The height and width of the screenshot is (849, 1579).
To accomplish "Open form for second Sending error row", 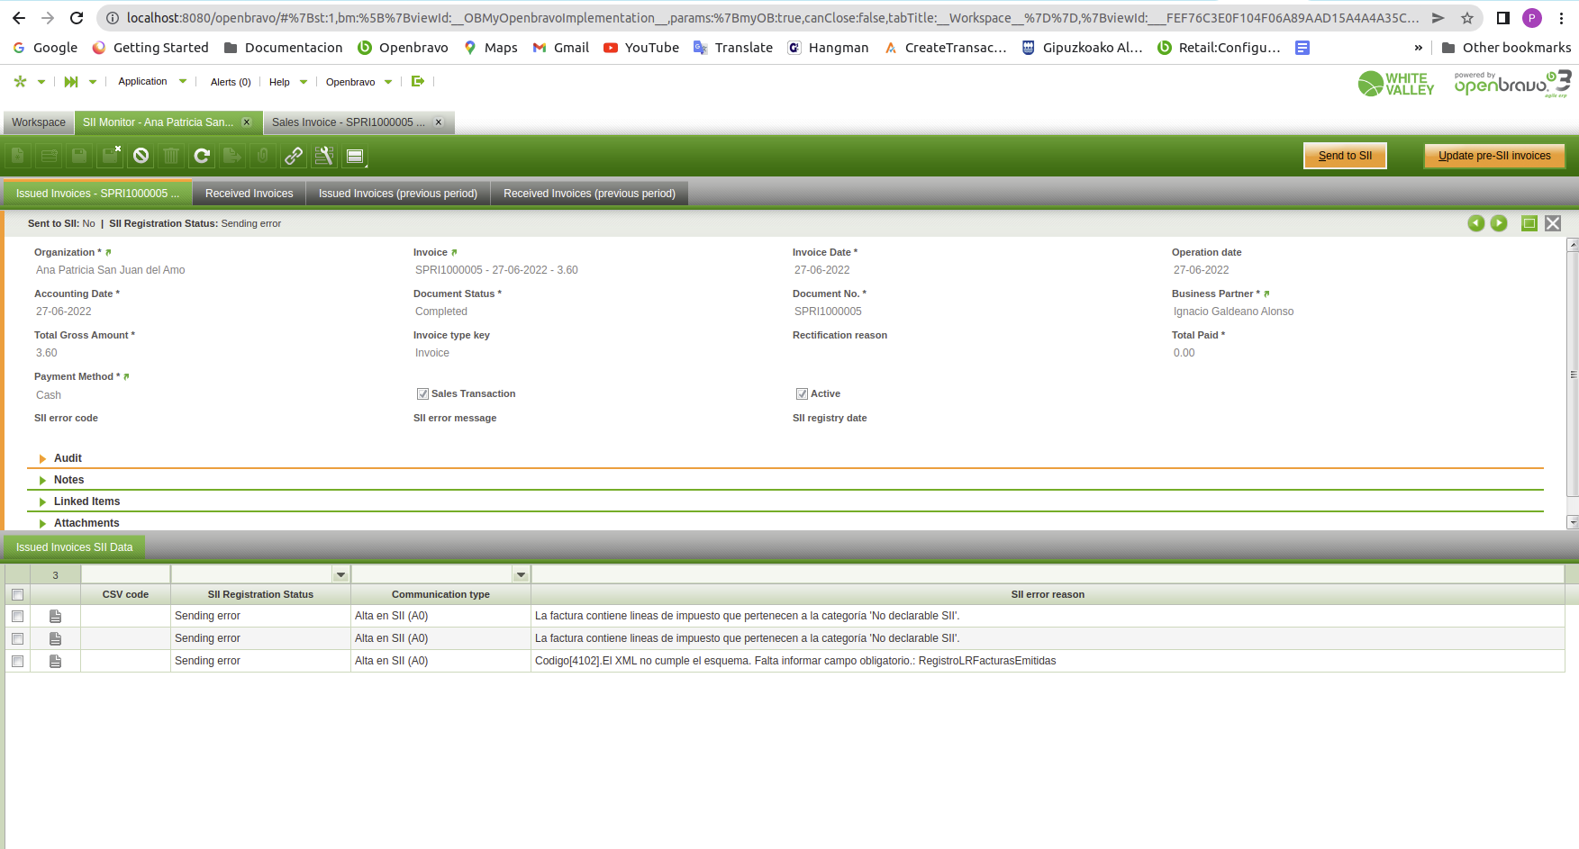I will click(55, 638).
